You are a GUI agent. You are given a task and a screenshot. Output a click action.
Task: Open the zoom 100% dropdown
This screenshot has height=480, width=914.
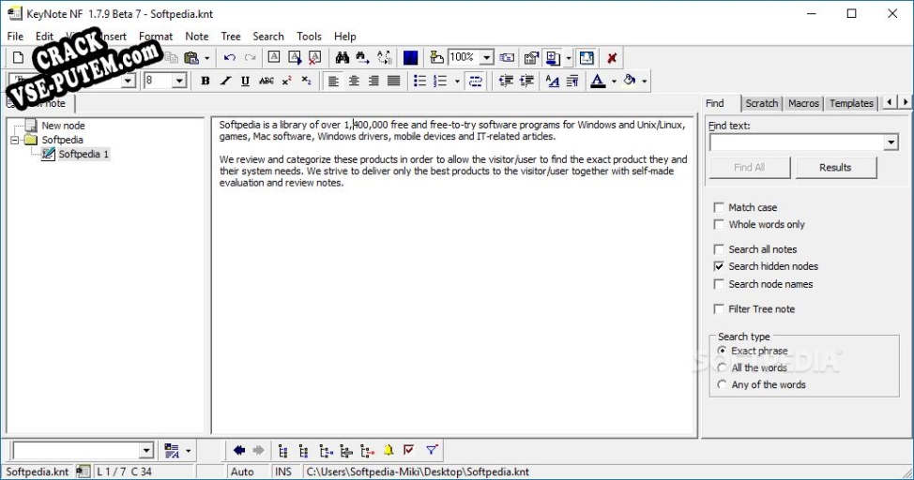(x=487, y=58)
